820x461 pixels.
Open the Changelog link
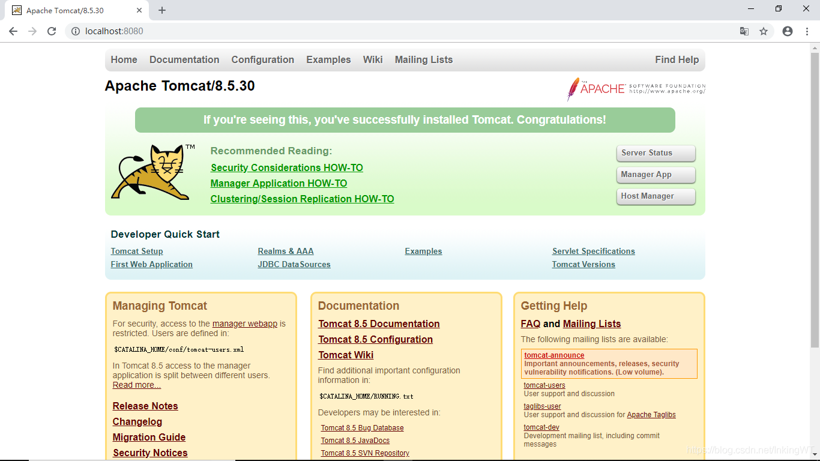[x=137, y=422]
